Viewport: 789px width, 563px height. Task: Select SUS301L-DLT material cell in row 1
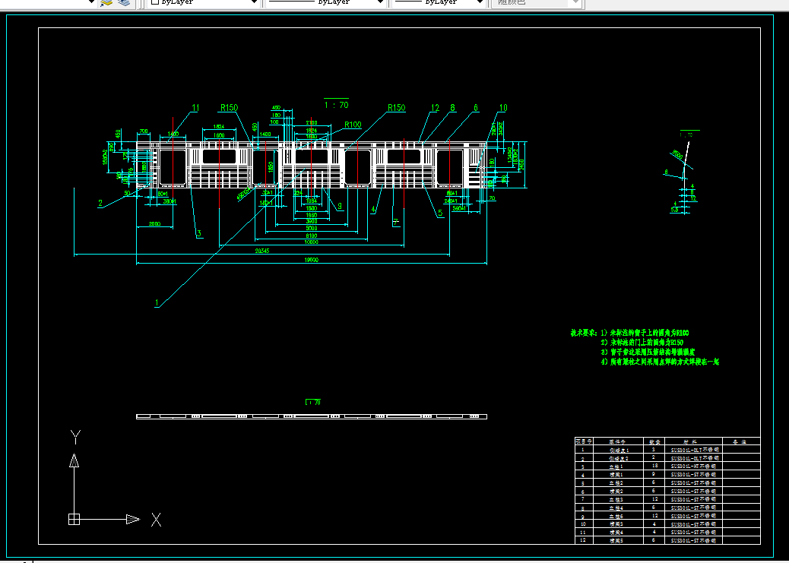(694, 450)
